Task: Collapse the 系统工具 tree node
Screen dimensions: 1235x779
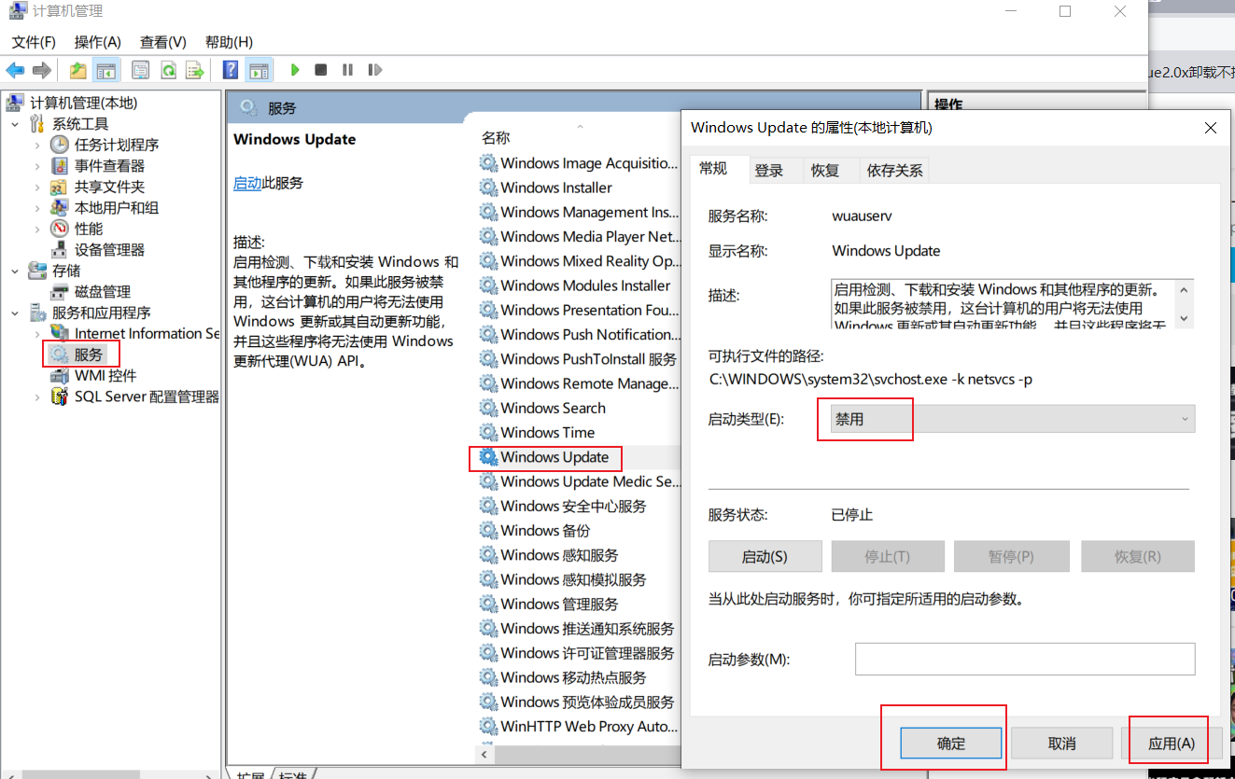Action: pyautogui.click(x=15, y=124)
